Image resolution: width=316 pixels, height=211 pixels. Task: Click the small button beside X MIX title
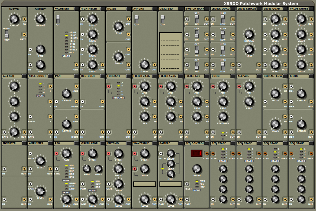(x=312, y=76)
